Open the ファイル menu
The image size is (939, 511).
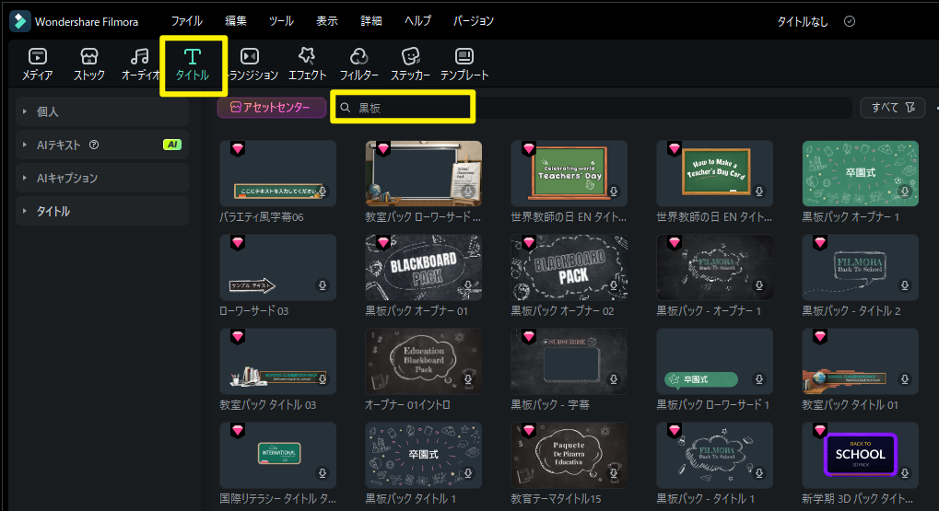[187, 21]
